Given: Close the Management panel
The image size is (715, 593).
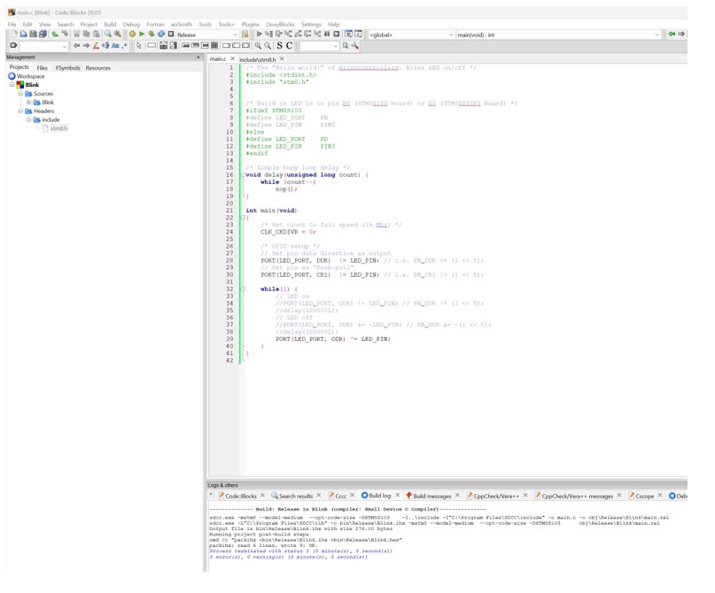Looking at the screenshot, I should [198, 57].
